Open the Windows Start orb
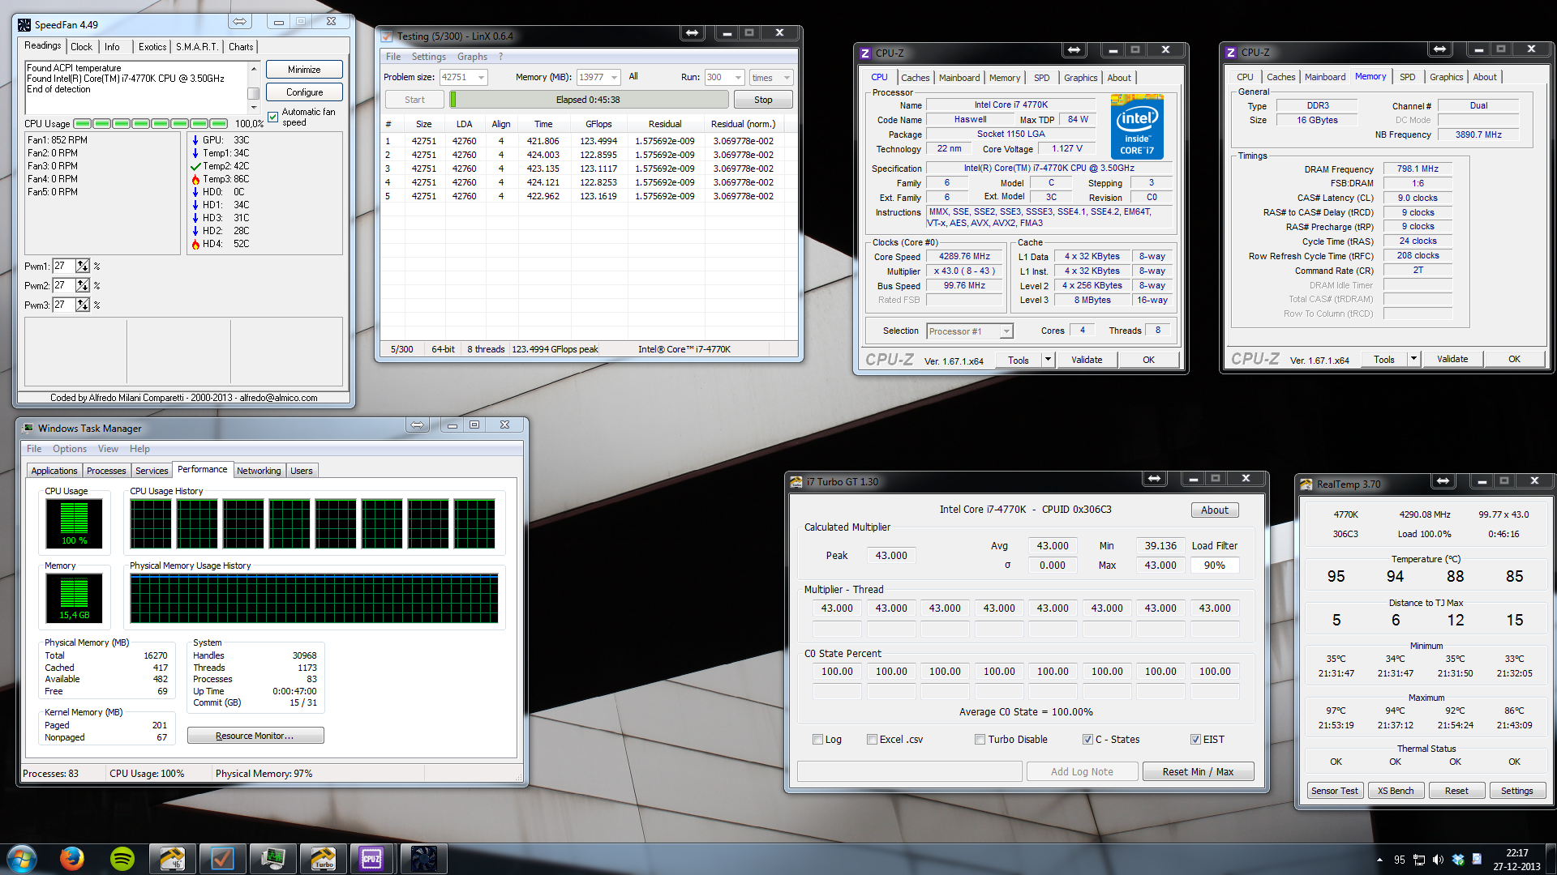The width and height of the screenshot is (1557, 875). 22,858
